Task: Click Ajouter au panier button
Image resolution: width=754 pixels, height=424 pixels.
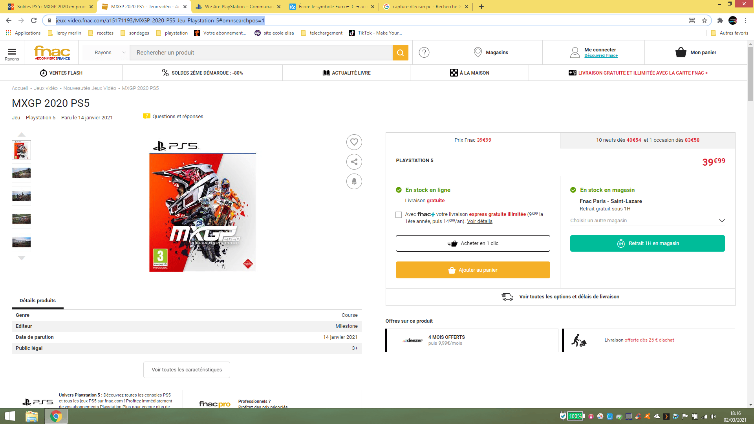Action: click(473, 270)
